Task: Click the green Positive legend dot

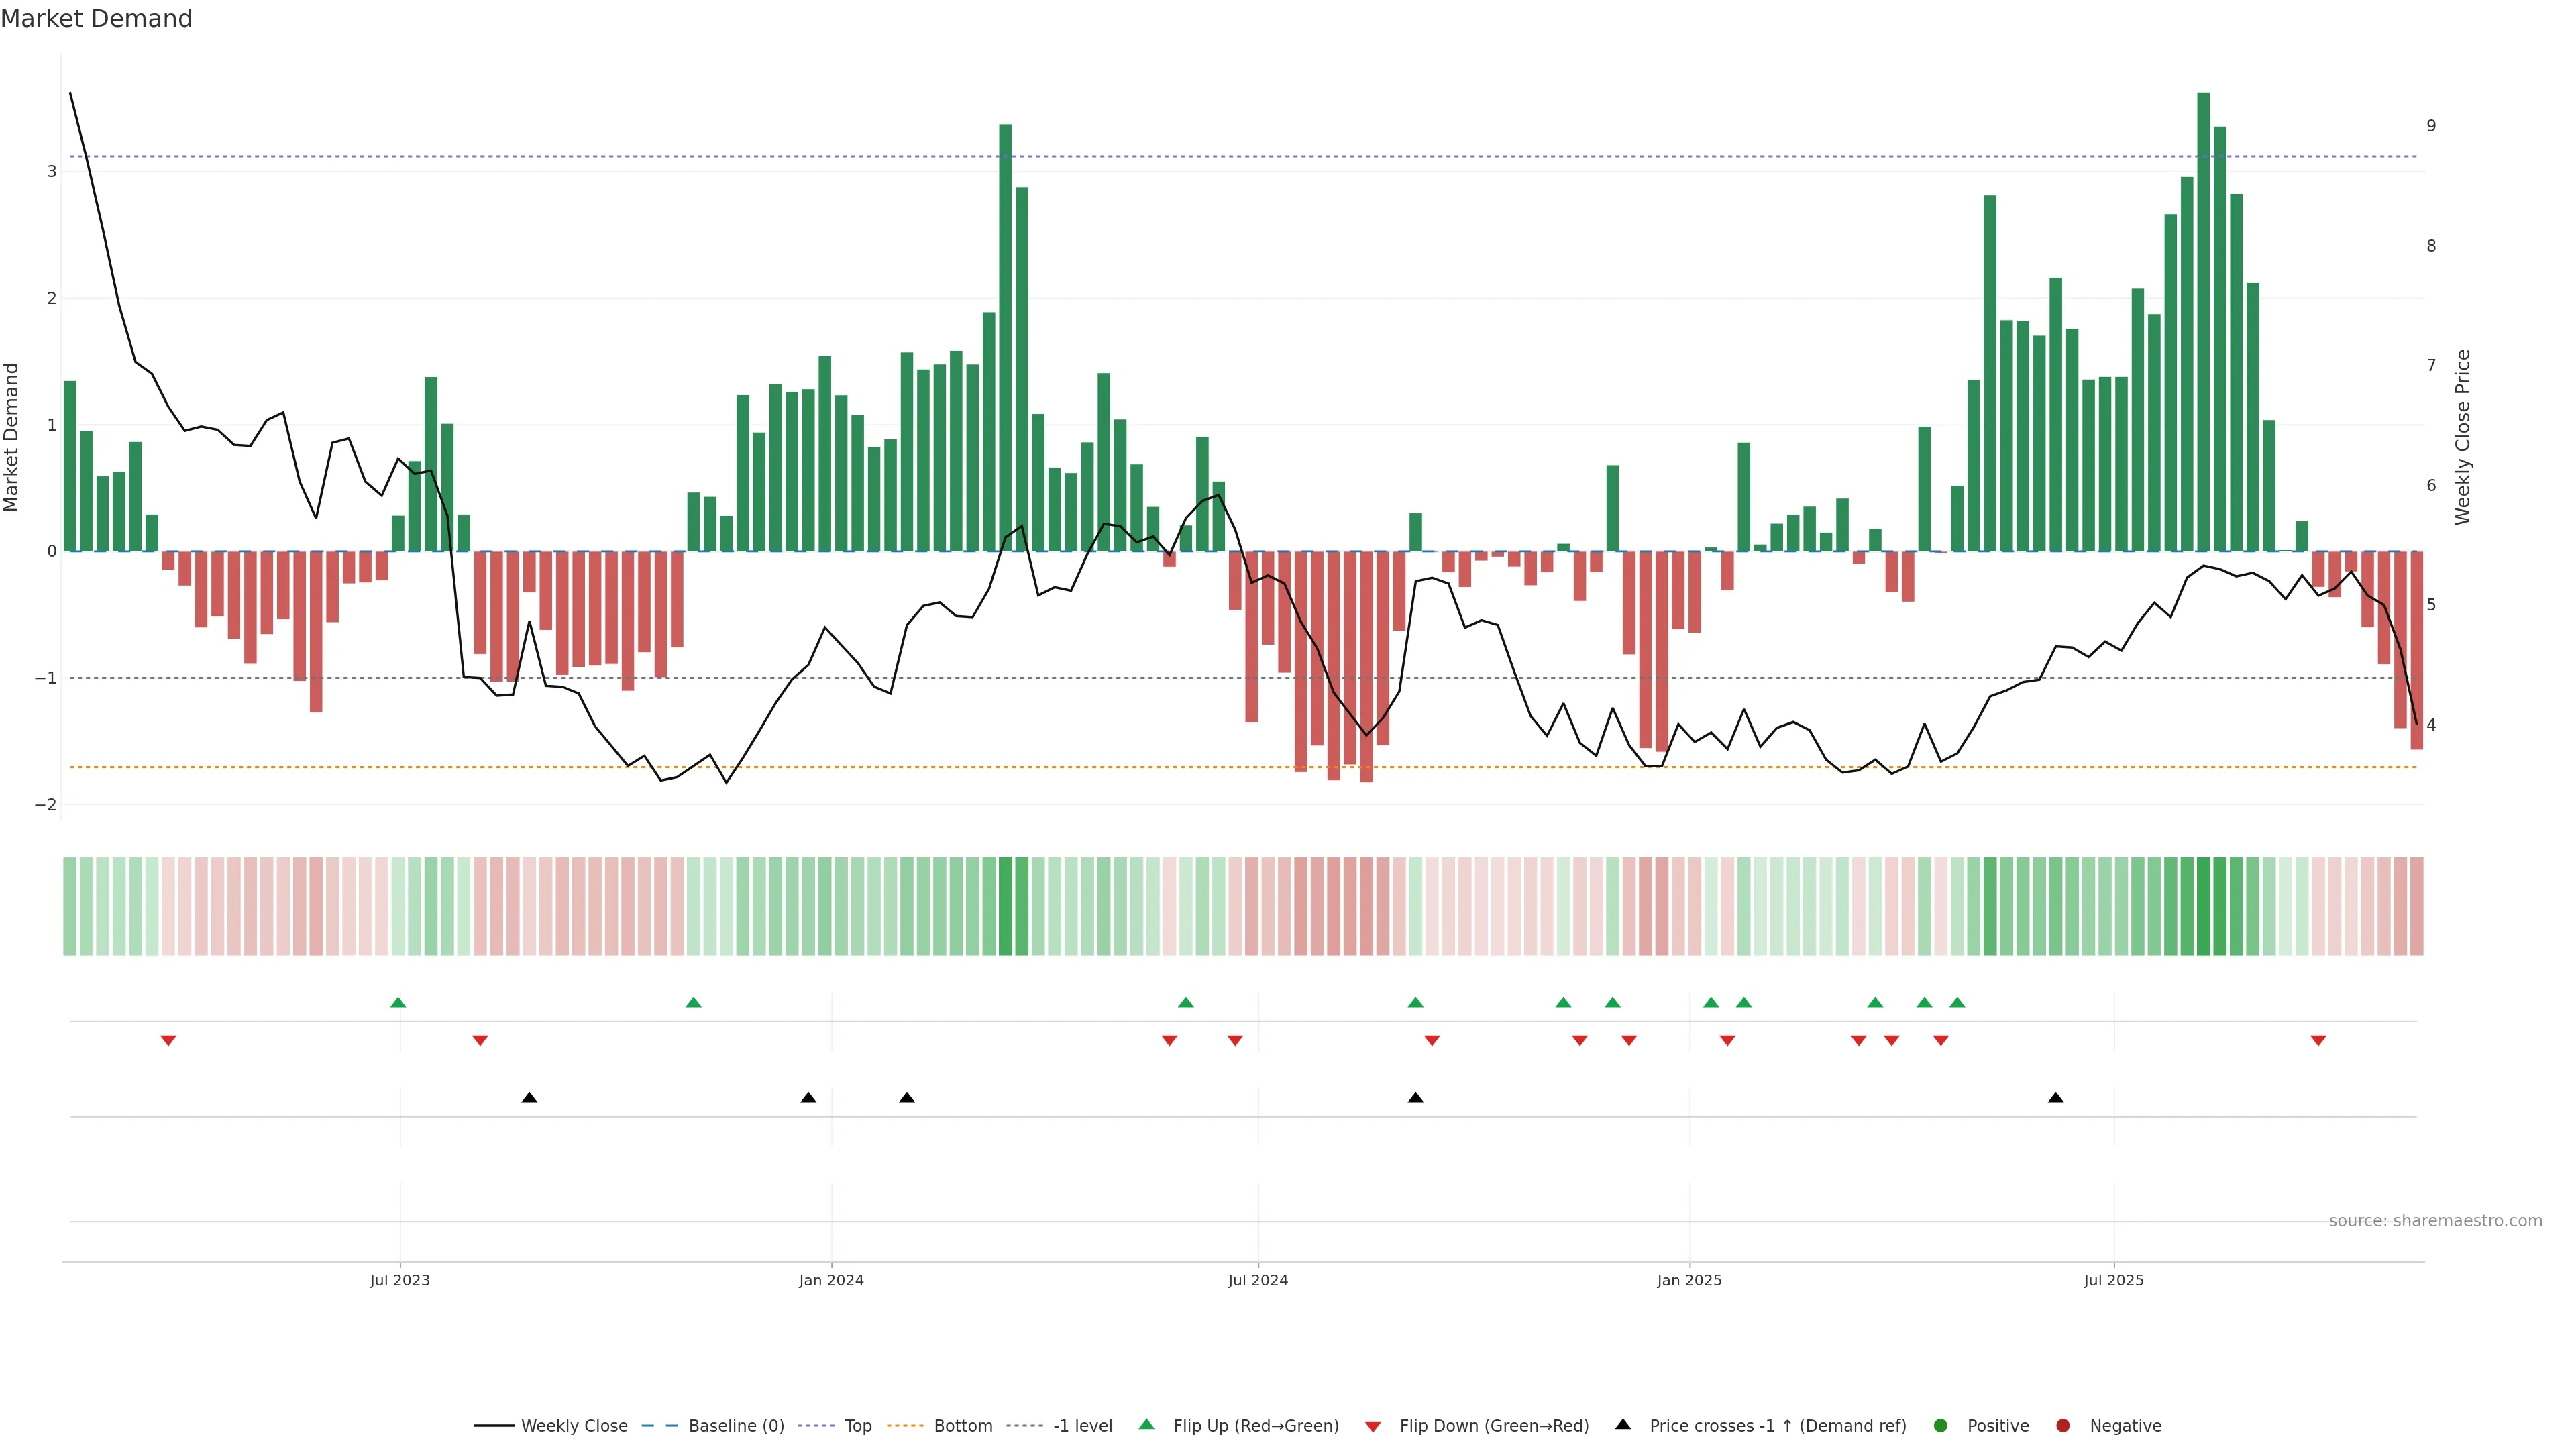Action: [1941, 1426]
